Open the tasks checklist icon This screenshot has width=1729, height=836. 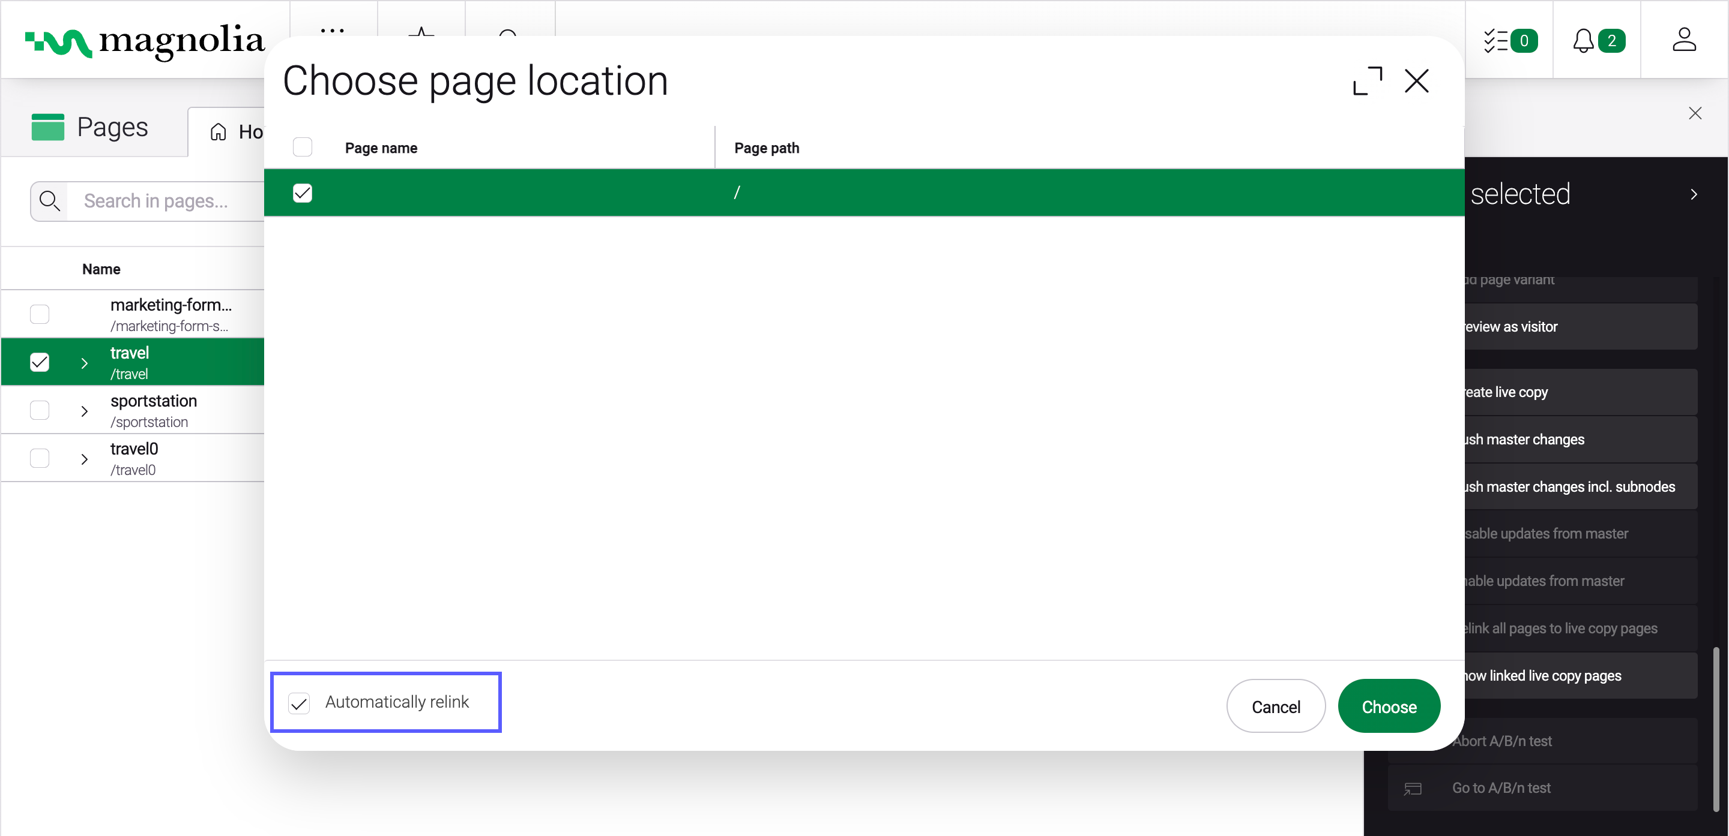(1495, 41)
